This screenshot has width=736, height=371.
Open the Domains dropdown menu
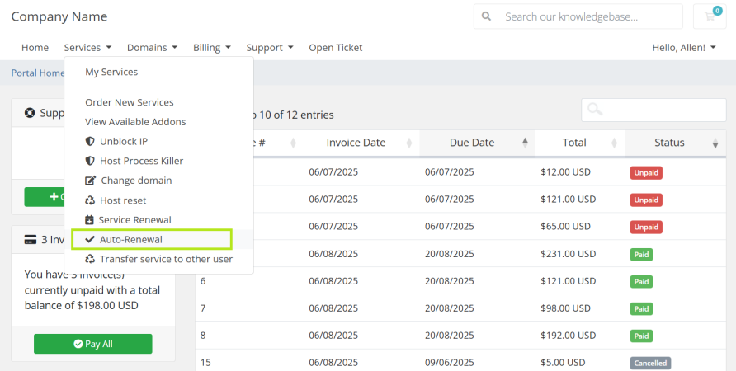pos(152,47)
